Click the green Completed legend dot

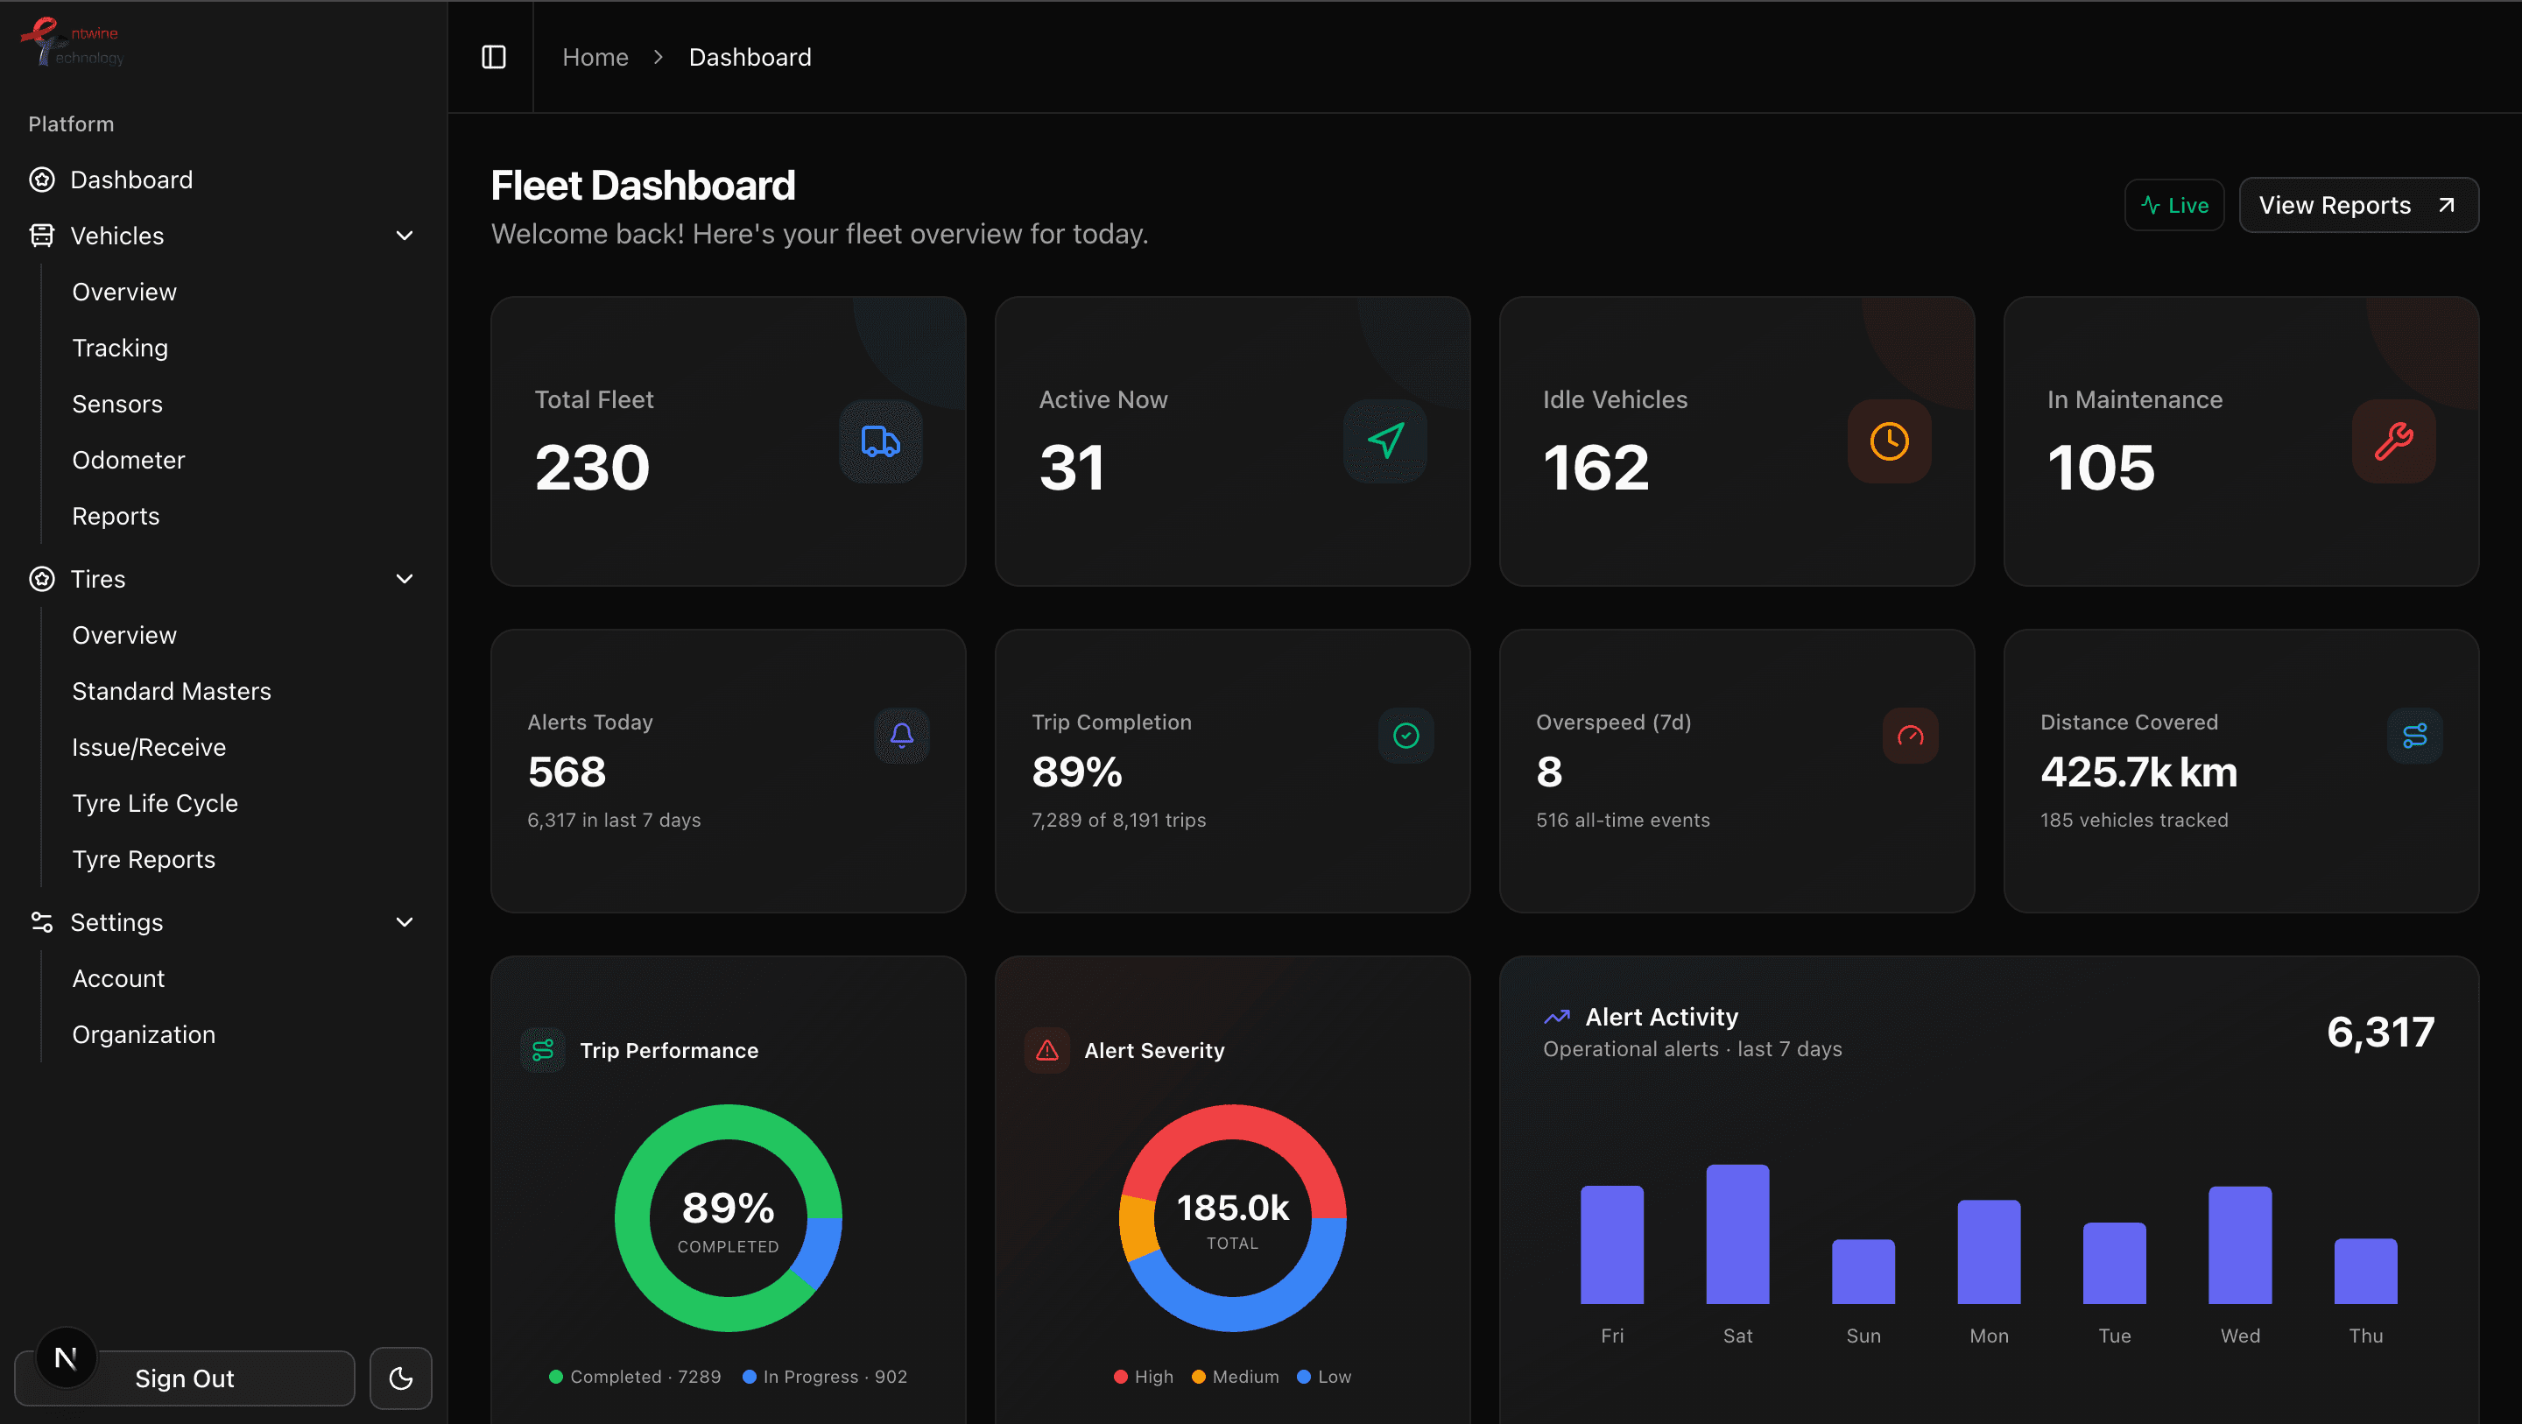coord(556,1376)
